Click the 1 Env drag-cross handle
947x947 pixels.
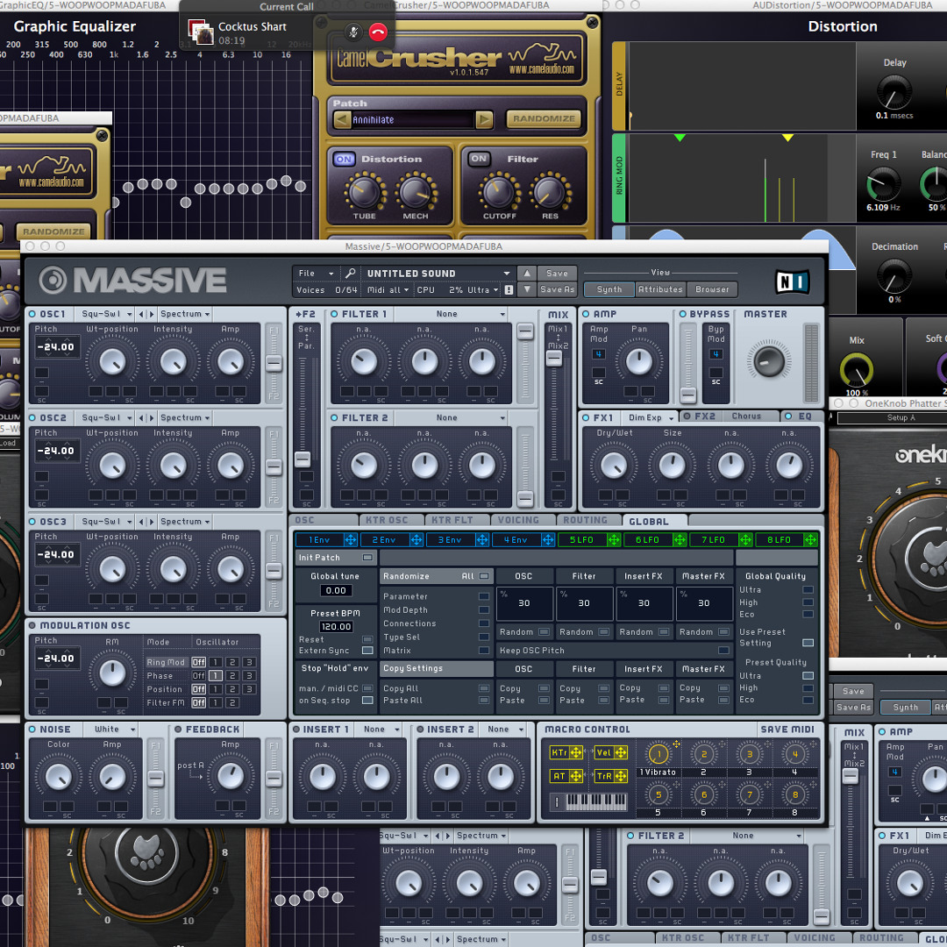tap(350, 539)
